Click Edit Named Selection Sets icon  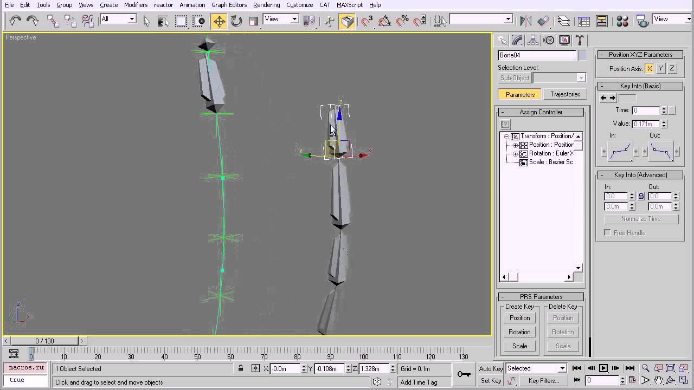pyautogui.click(x=440, y=21)
